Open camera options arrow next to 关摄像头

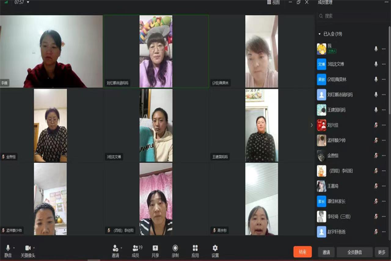pos(34,248)
